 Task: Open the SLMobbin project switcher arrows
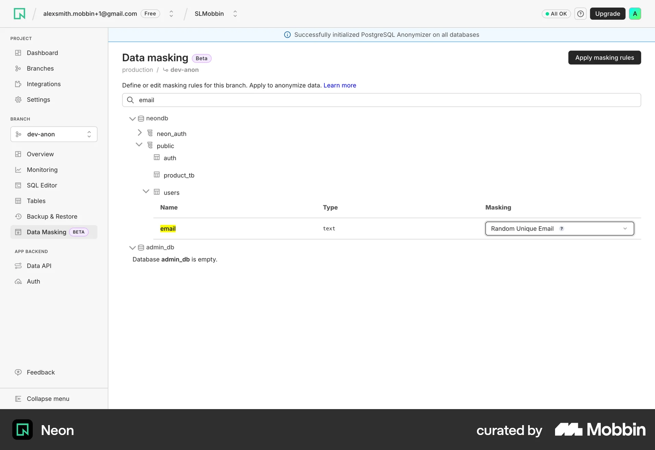235,14
